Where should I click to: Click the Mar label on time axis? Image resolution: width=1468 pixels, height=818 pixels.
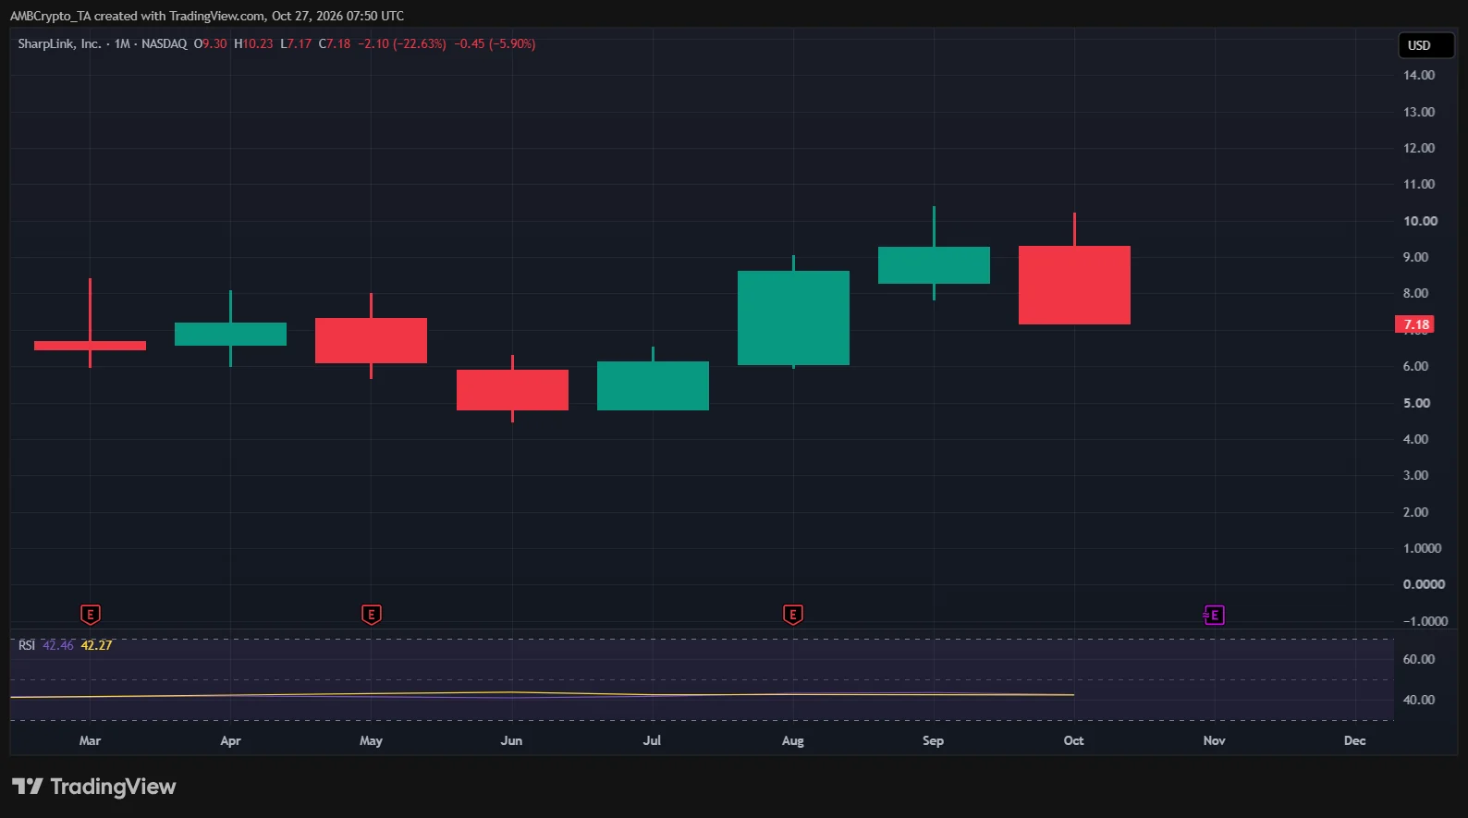(90, 740)
